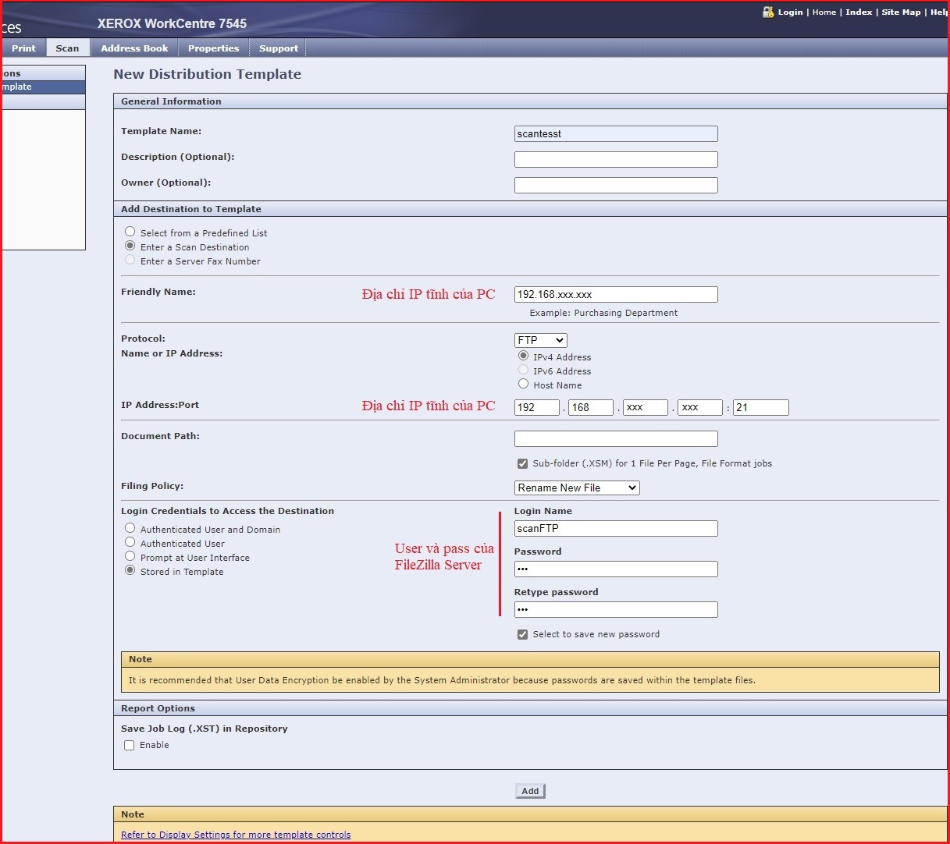Viewport: 950px width, 844px height.
Task: Open the Index link
Action: pyautogui.click(x=859, y=12)
